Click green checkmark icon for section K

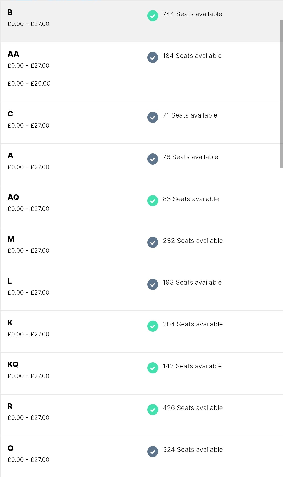[153, 326]
